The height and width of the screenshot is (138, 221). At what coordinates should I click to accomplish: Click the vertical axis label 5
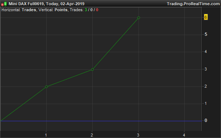tap(206, 34)
